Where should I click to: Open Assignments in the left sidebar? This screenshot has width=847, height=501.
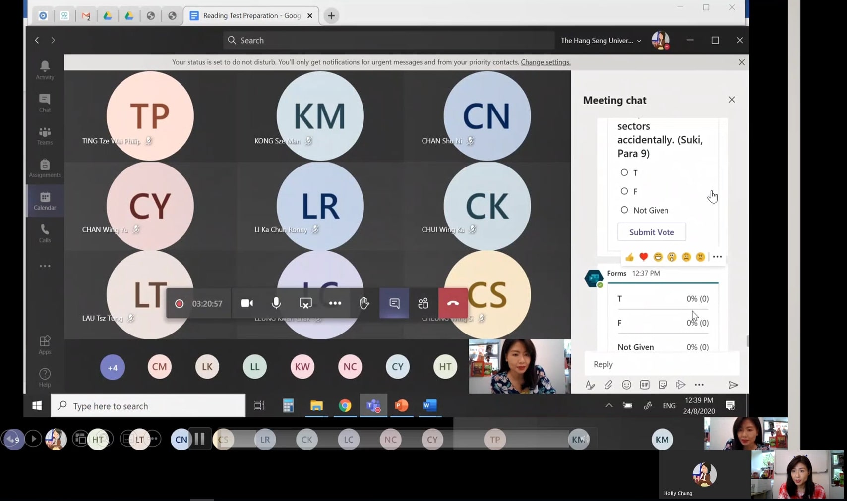pos(45,168)
